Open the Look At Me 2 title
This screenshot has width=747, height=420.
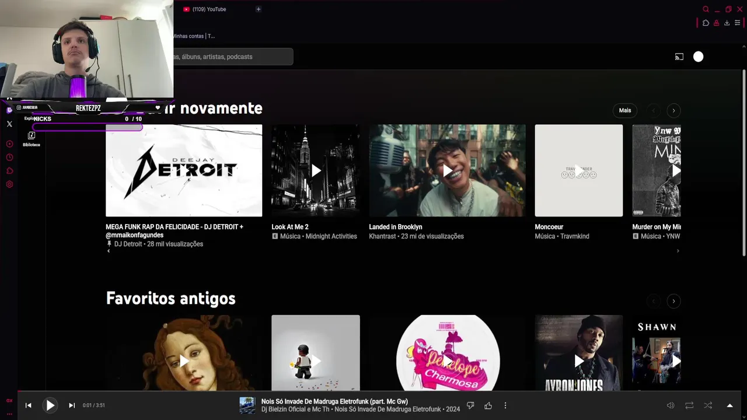290,227
